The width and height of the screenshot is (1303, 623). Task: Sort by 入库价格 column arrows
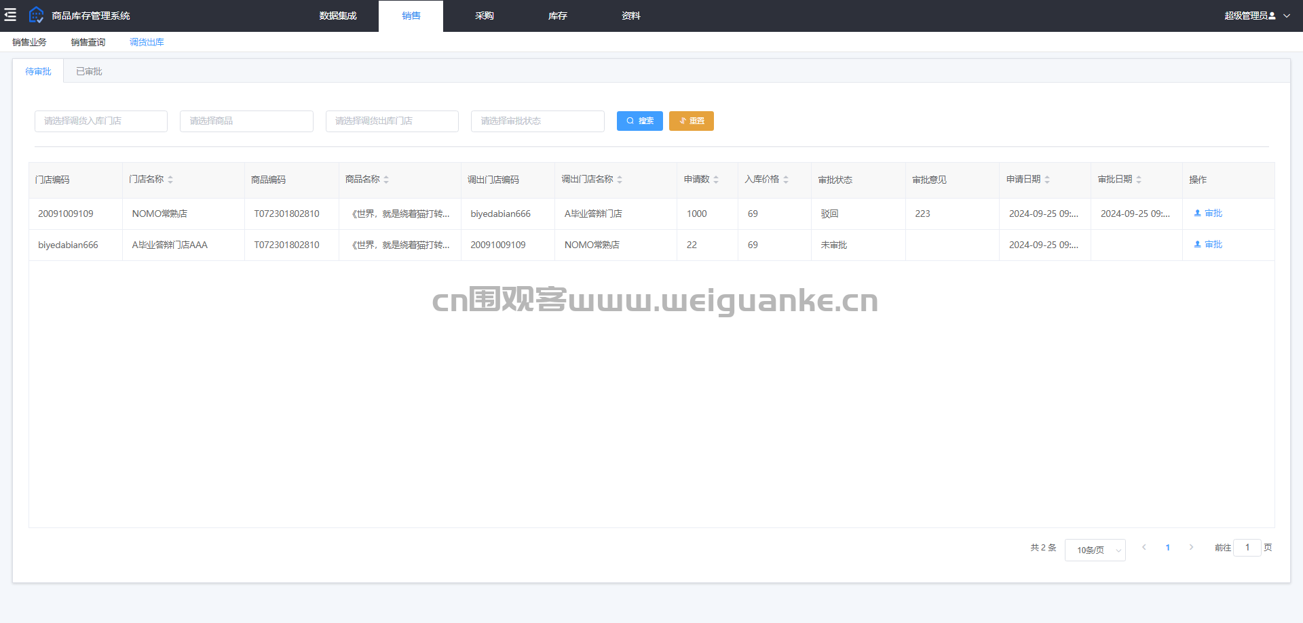point(786,180)
